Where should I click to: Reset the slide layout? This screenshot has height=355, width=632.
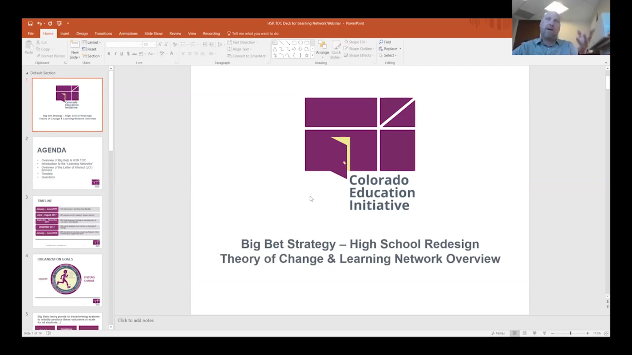[x=89, y=49]
